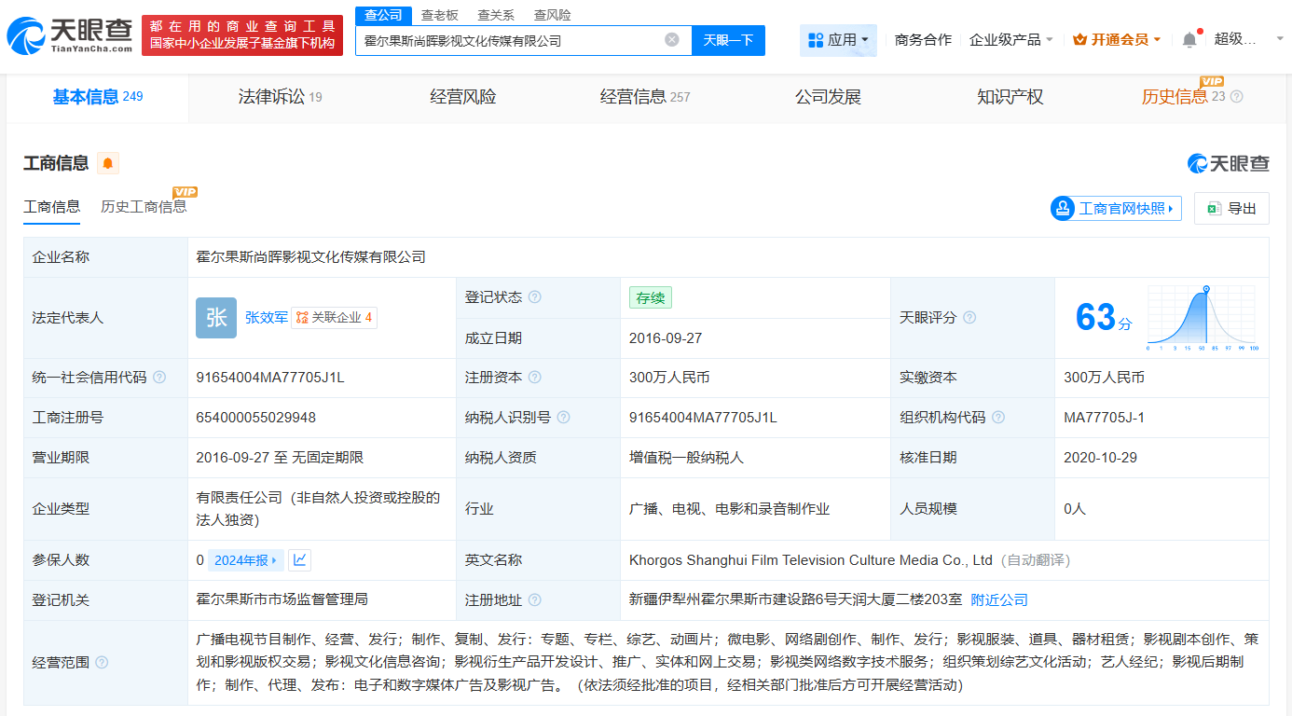Open notifications bell icon
Viewport: 1292px width, 716px height.
pyautogui.click(x=1189, y=40)
